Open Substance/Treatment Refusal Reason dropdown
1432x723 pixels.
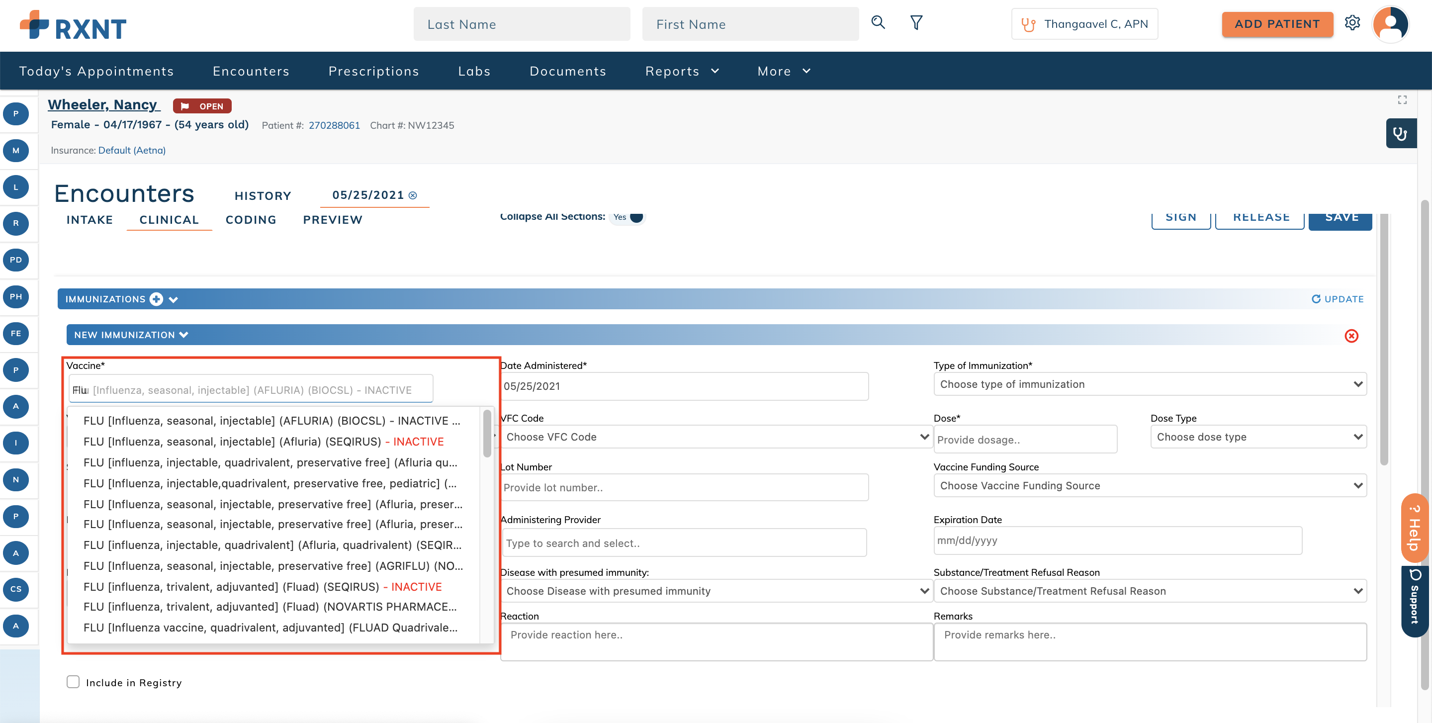coord(1150,591)
